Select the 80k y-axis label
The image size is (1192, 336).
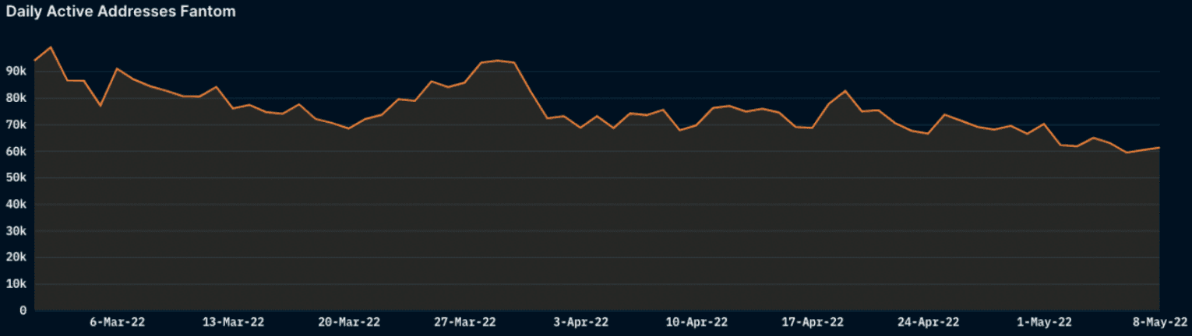point(15,98)
